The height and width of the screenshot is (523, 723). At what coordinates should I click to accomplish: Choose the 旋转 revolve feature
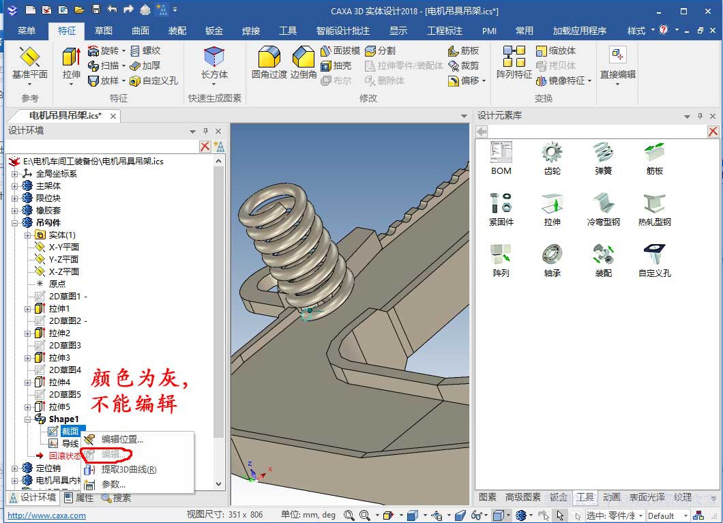(x=104, y=50)
